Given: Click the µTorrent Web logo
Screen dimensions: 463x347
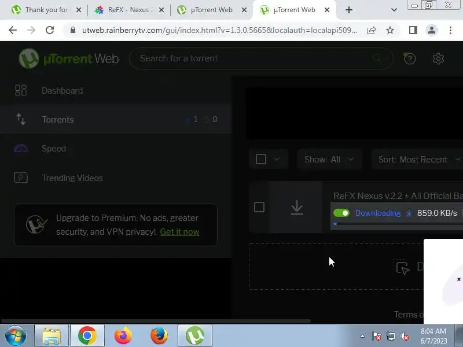Looking at the screenshot, I should (x=69, y=58).
